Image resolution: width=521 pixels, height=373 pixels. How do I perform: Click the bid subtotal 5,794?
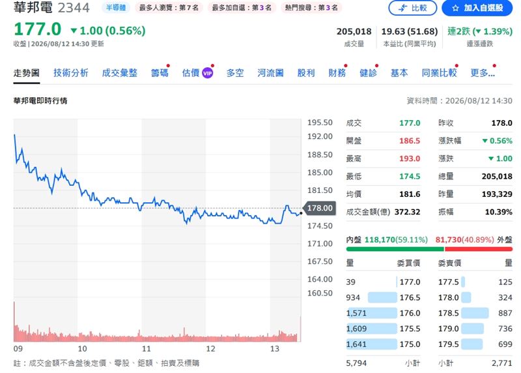356,363
